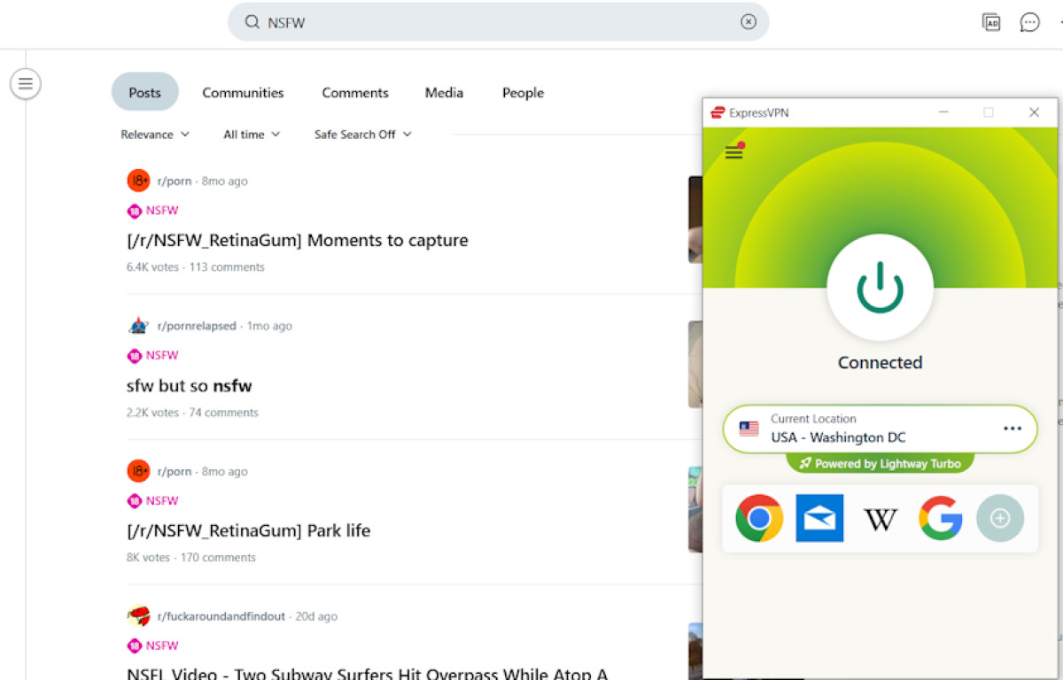The height and width of the screenshot is (680, 1063).
Task: Expand the left sidebar navigation
Action: coord(26,84)
